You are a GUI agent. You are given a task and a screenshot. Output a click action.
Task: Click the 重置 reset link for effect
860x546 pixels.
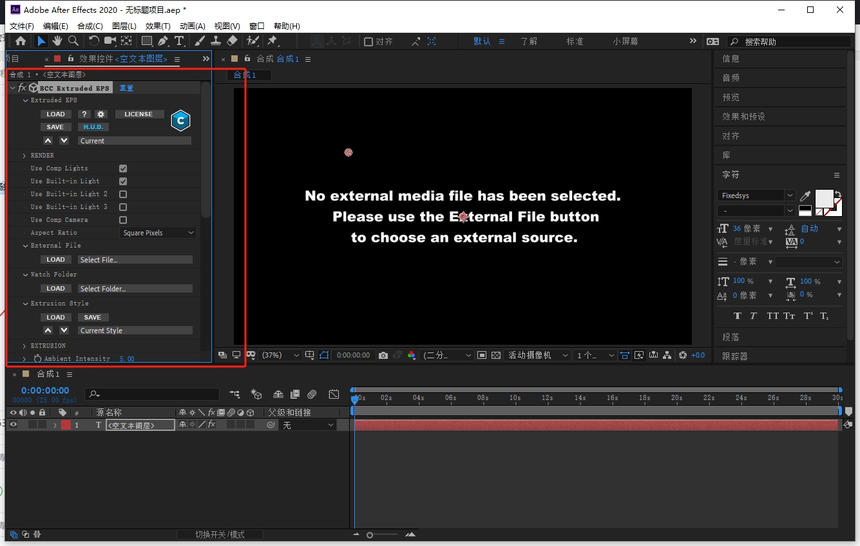[126, 88]
